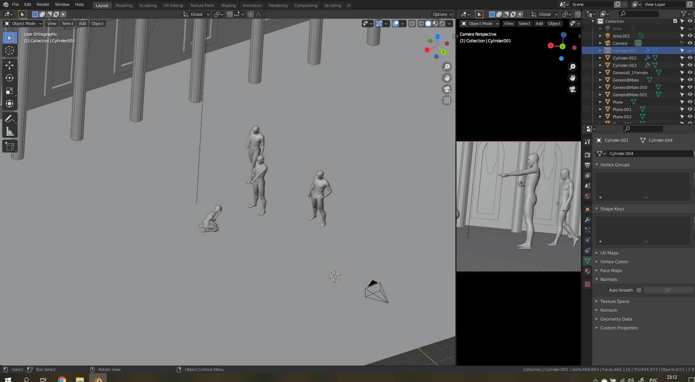This screenshot has height=382, width=695.
Task: Expand the Geometry Data section
Action: click(616, 319)
